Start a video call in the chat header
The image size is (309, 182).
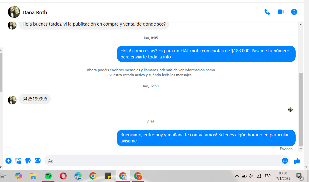pyautogui.click(x=280, y=12)
